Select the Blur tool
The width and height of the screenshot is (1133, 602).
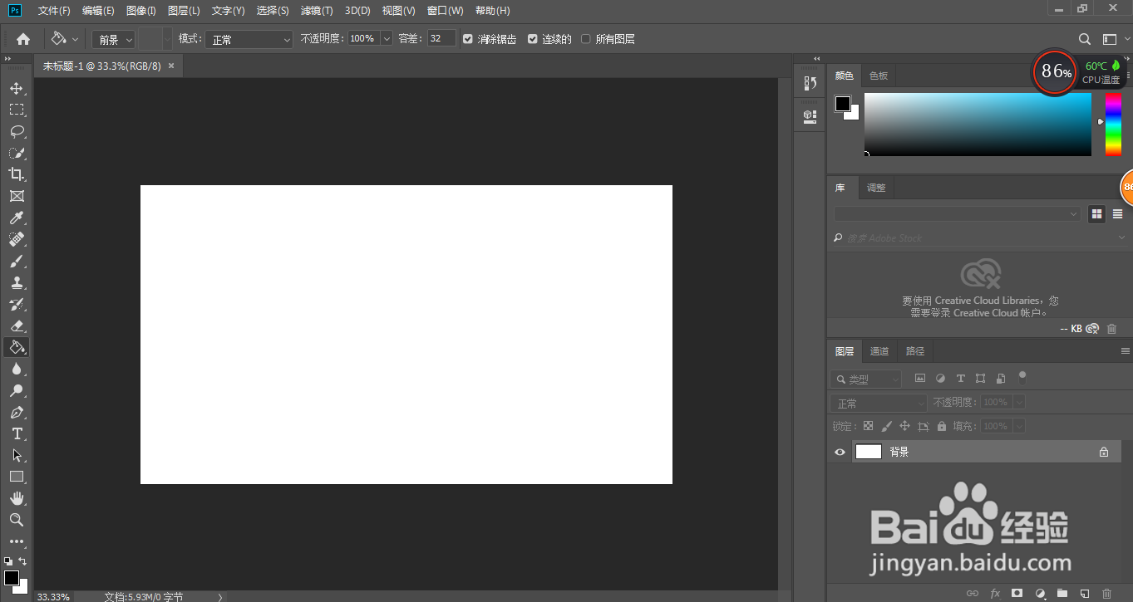click(x=17, y=369)
